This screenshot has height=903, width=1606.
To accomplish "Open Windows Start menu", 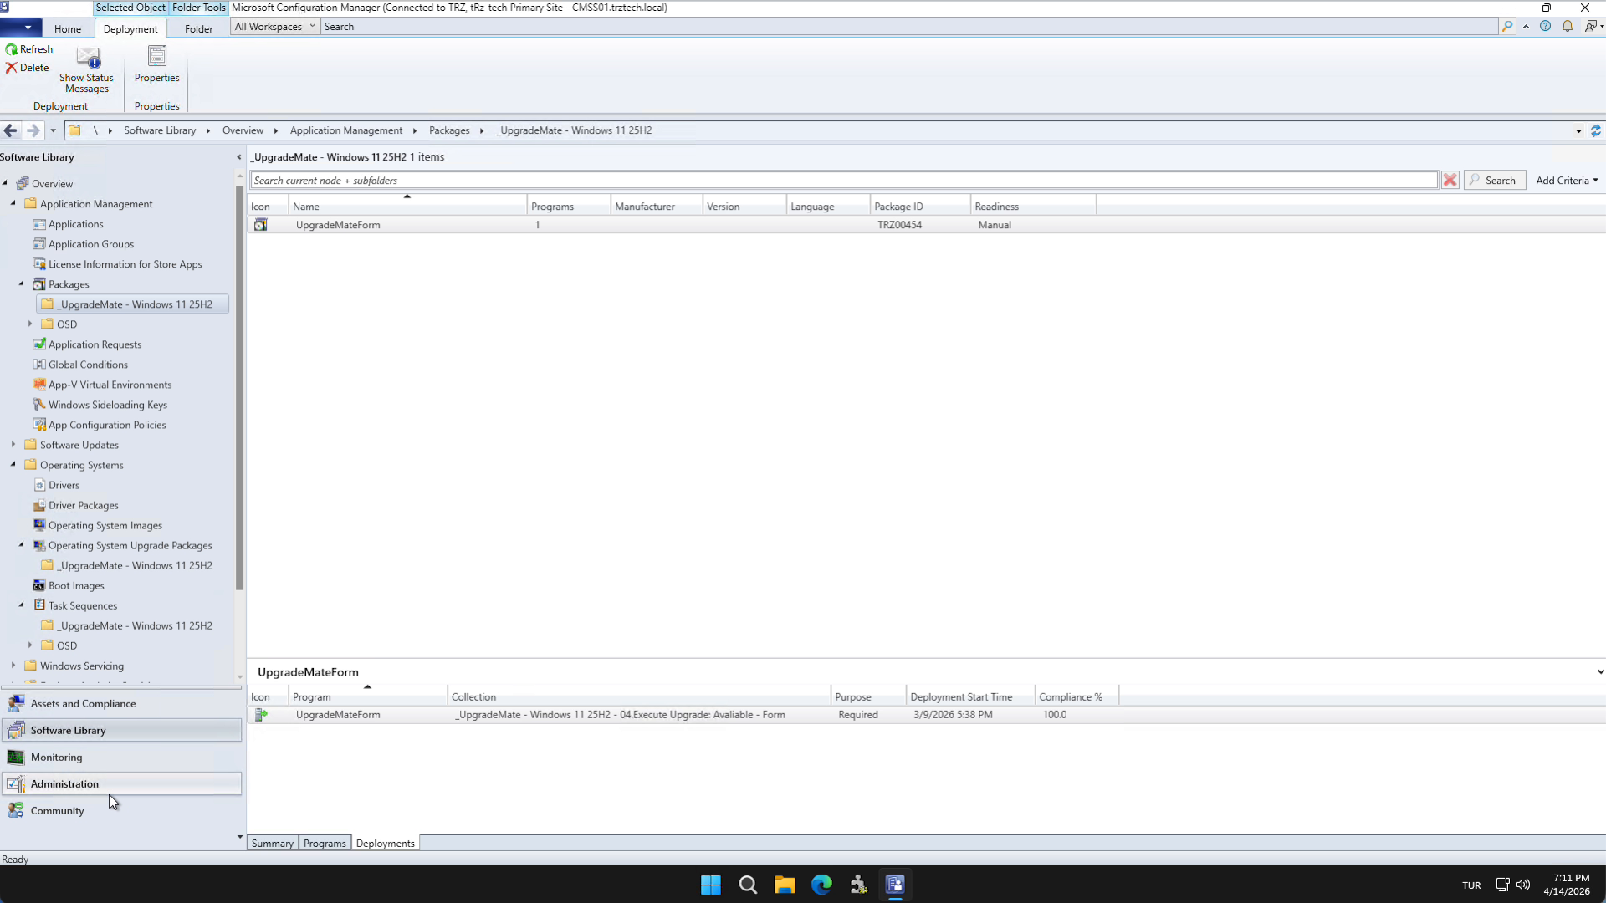I will 711,885.
